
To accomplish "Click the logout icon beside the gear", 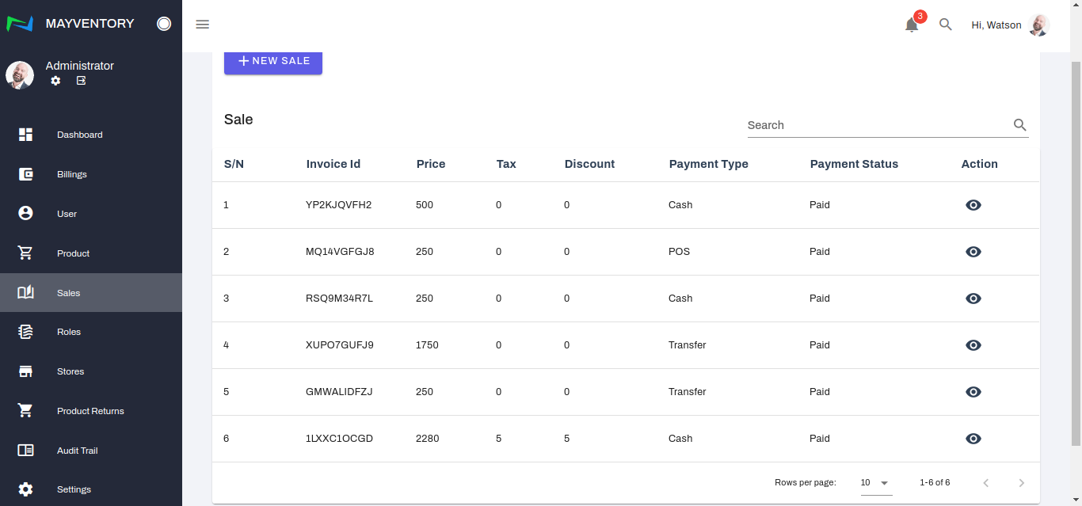I will 81,81.
